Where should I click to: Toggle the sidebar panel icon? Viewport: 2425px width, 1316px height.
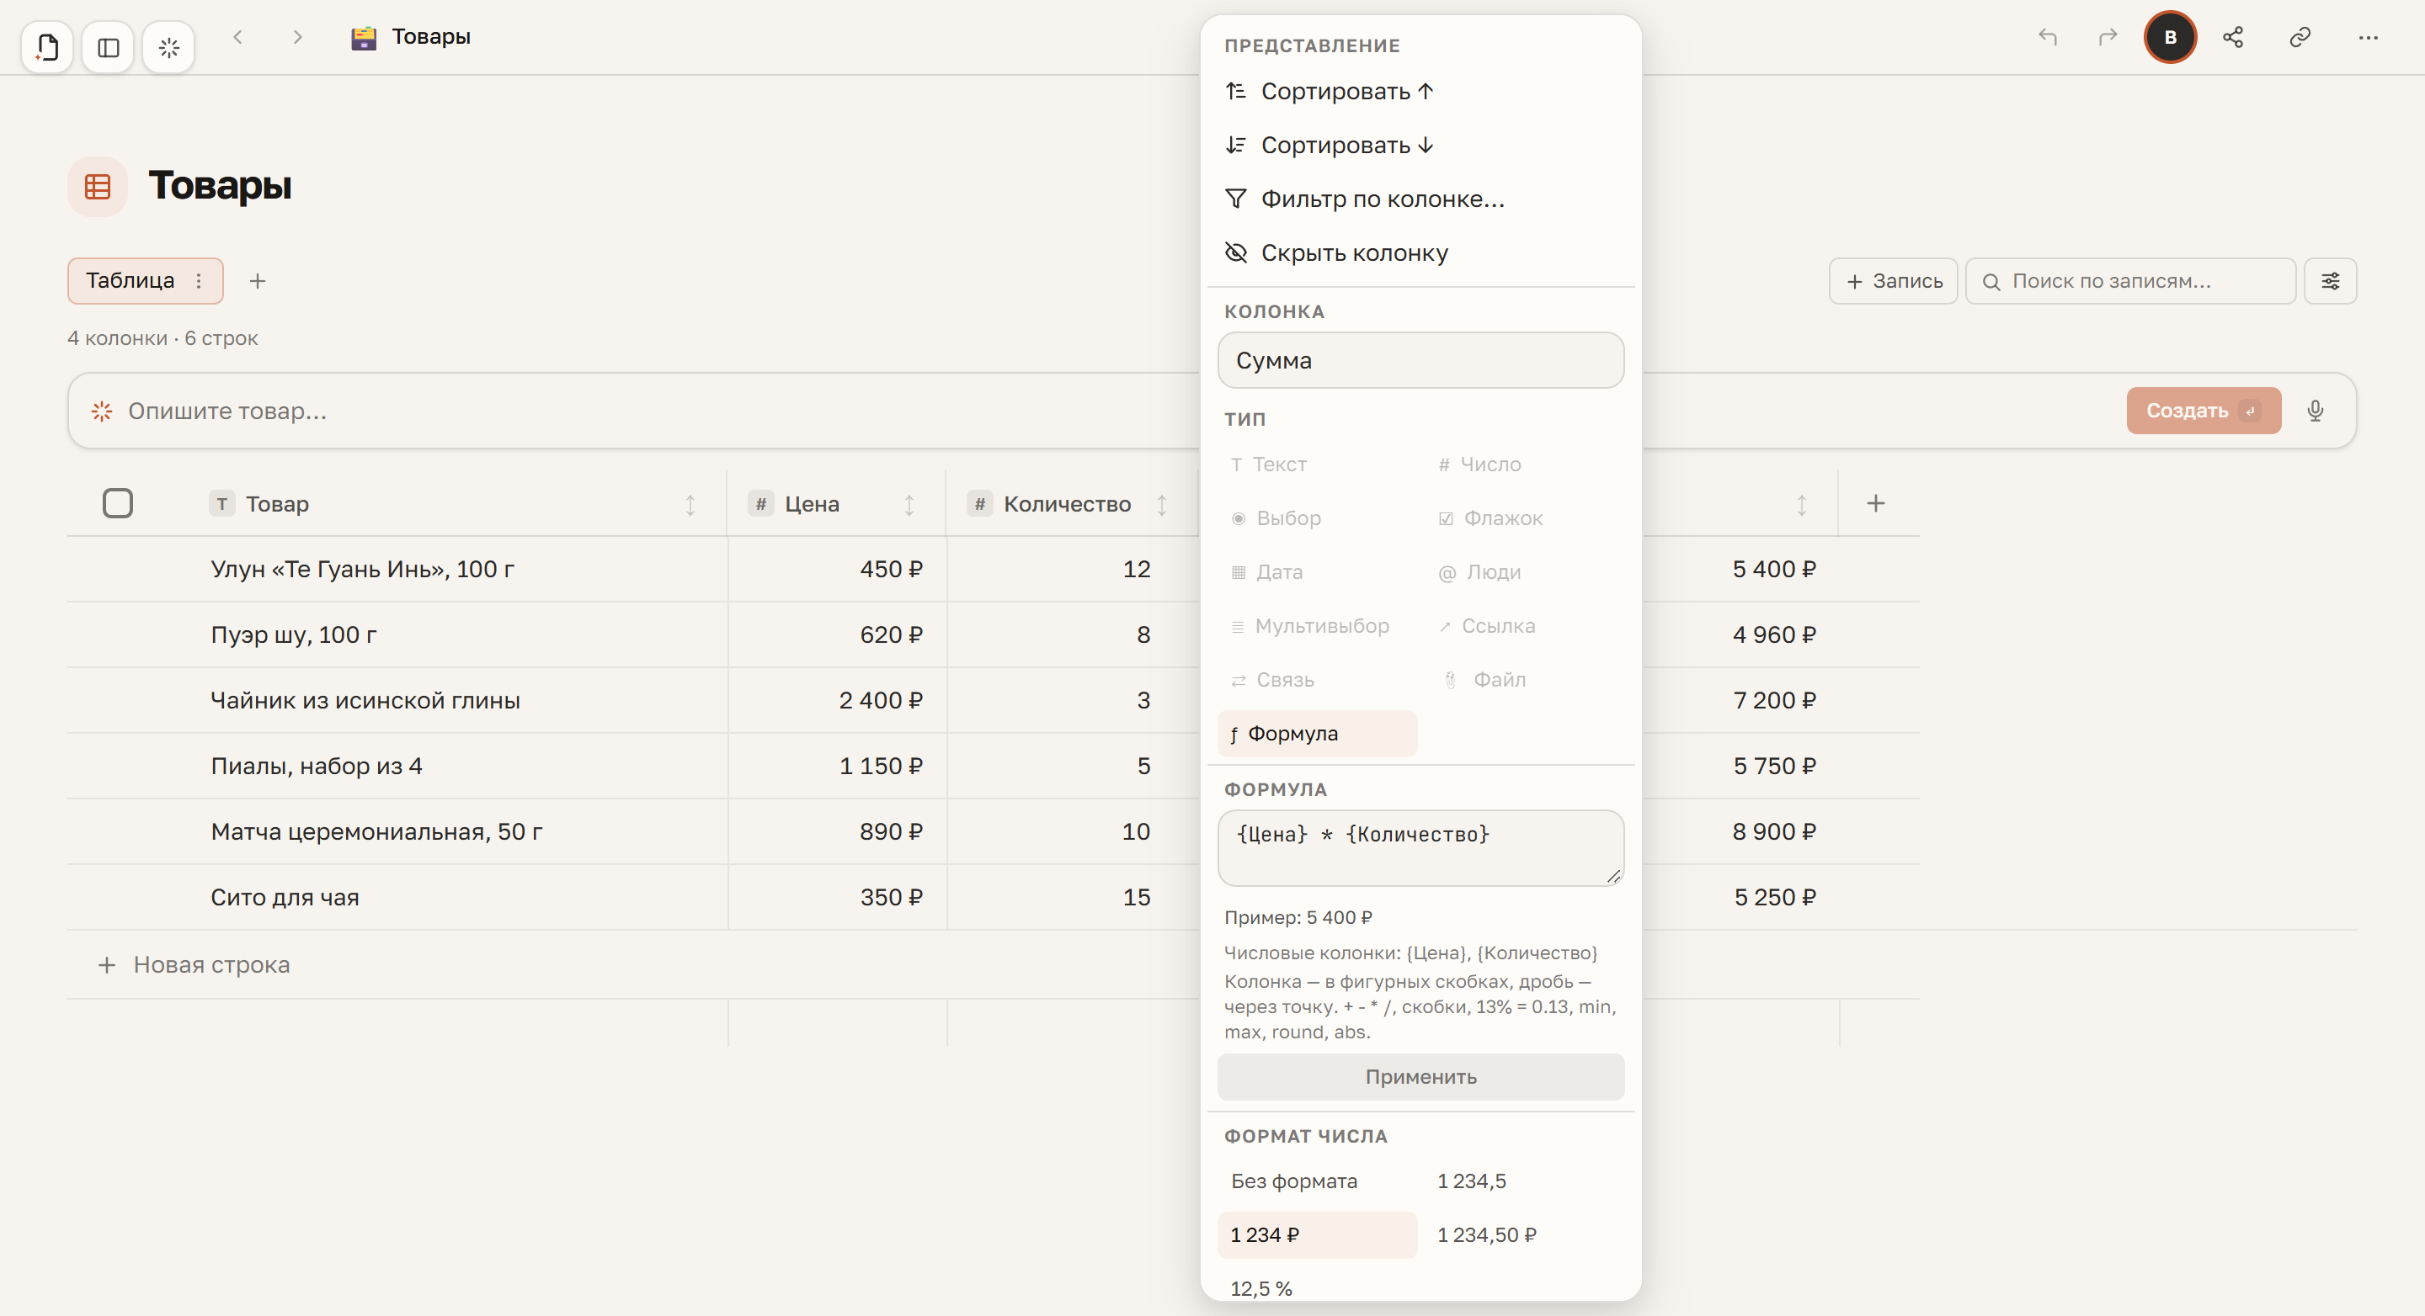pyautogui.click(x=109, y=46)
